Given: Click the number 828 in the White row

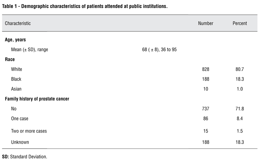Looking at the screenshot, I should tap(206, 69).
